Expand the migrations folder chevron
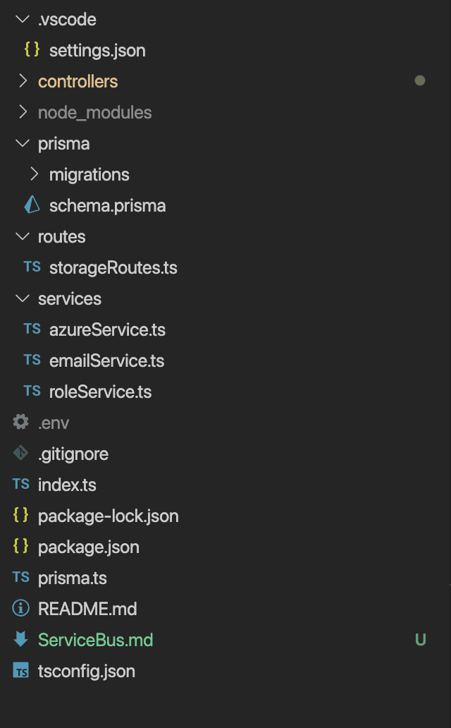Viewport: 451px width, 728px height. tap(34, 174)
